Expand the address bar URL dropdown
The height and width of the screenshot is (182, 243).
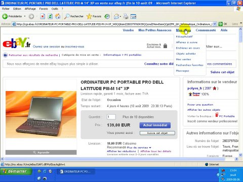click(215, 24)
